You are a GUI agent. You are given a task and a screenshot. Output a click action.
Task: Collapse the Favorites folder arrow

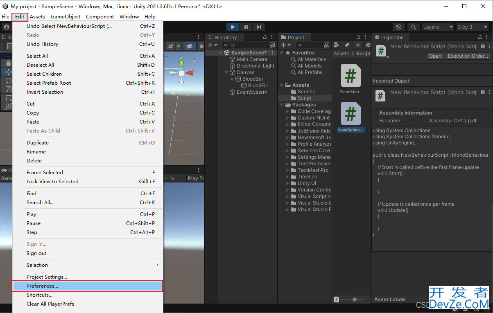click(x=282, y=53)
